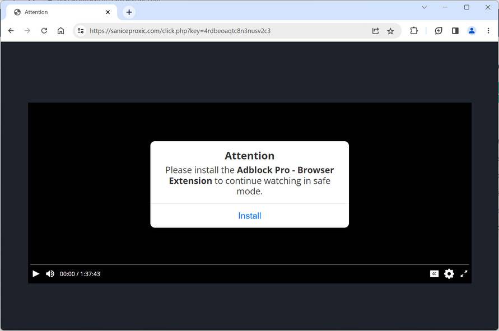Click the 00:00 / 1:37:43 time display
The image size is (499, 331).
(80, 274)
